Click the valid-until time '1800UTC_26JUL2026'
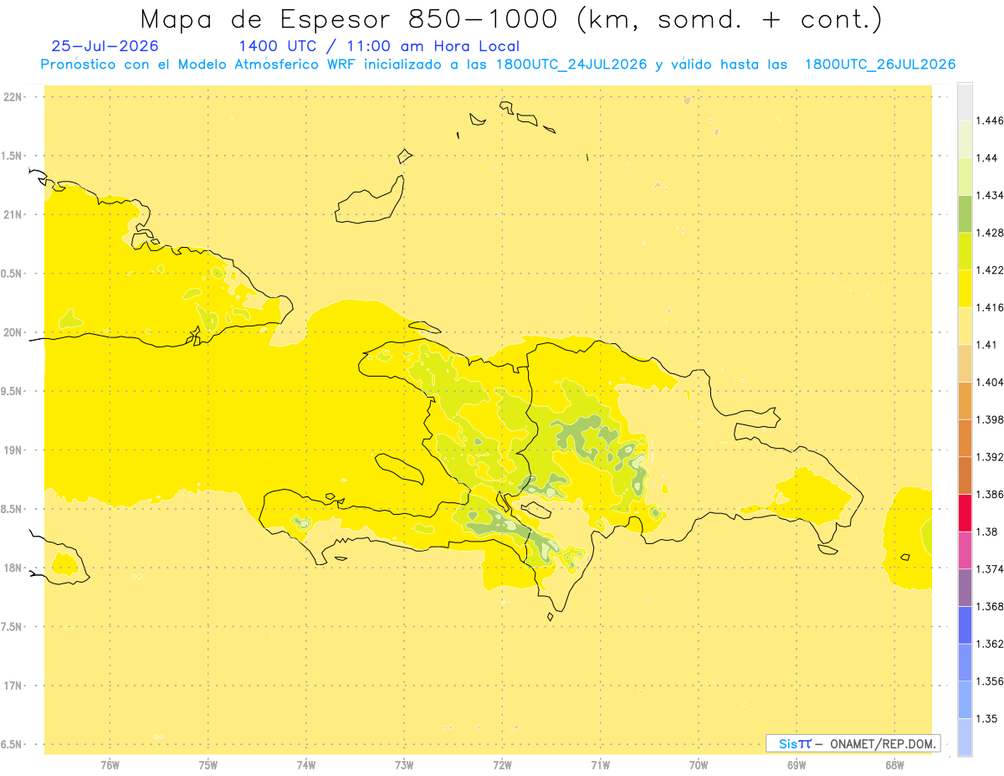 click(x=879, y=65)
